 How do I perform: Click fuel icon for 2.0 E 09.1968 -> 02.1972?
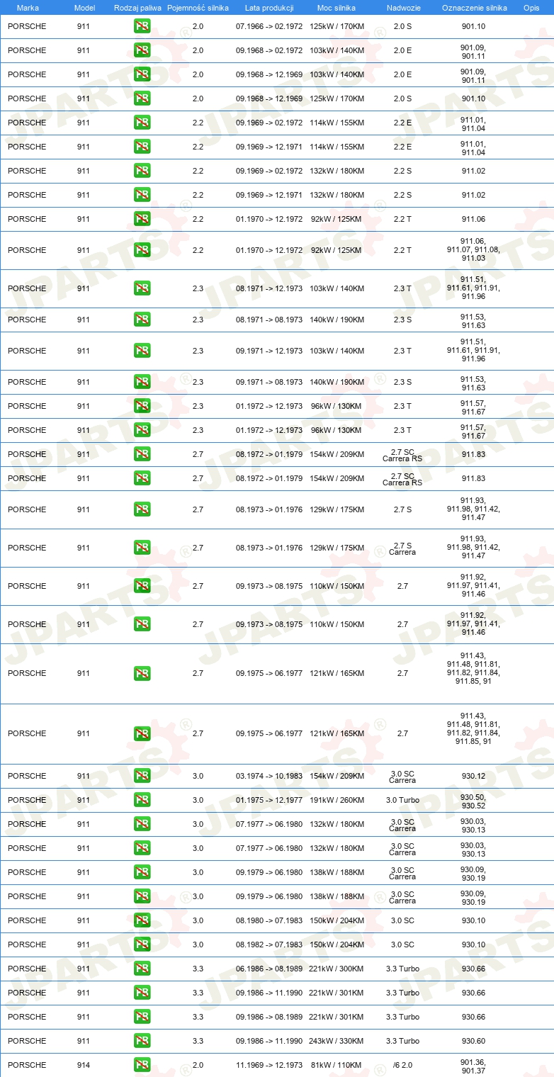coord(142,50)
